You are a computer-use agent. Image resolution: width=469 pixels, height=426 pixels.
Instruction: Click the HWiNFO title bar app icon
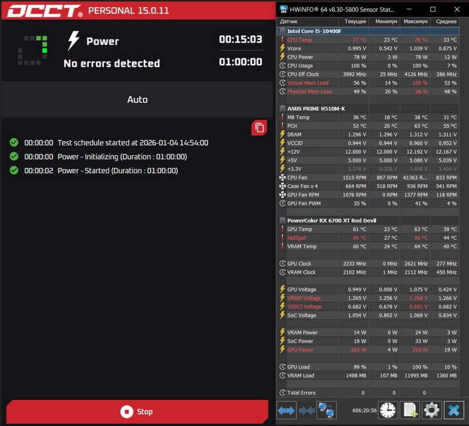coord(283,9)
